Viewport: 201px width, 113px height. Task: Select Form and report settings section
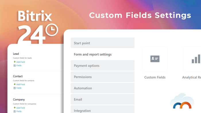coord(103,54)
